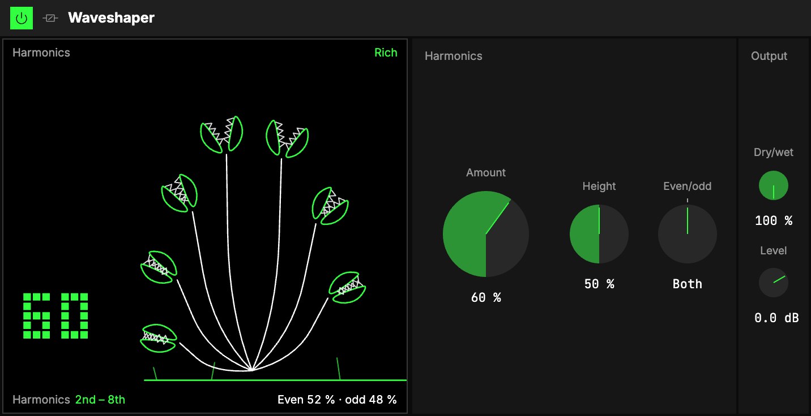Click the 2nd – 8th harmonics range
The width and height of the screenshot is (811, 416).
(100, 400)
